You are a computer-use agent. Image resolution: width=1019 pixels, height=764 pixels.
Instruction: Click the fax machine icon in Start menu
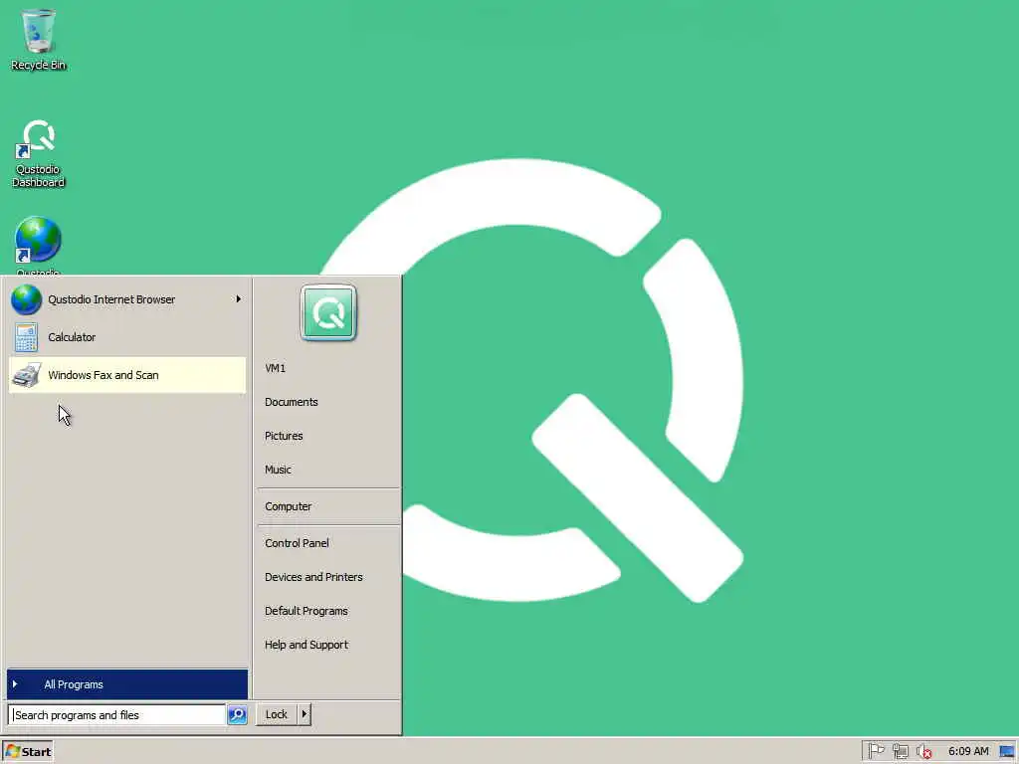point(26,375)
